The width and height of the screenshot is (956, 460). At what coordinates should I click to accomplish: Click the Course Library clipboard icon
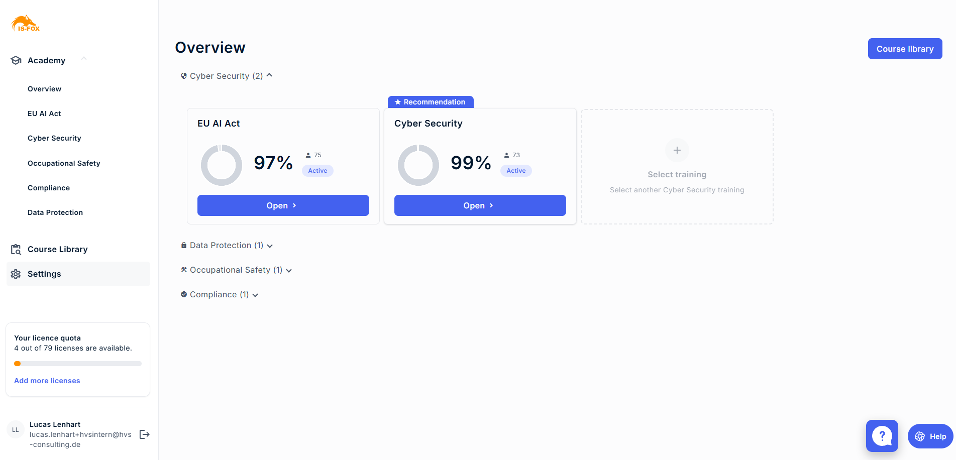pos(16,250)
